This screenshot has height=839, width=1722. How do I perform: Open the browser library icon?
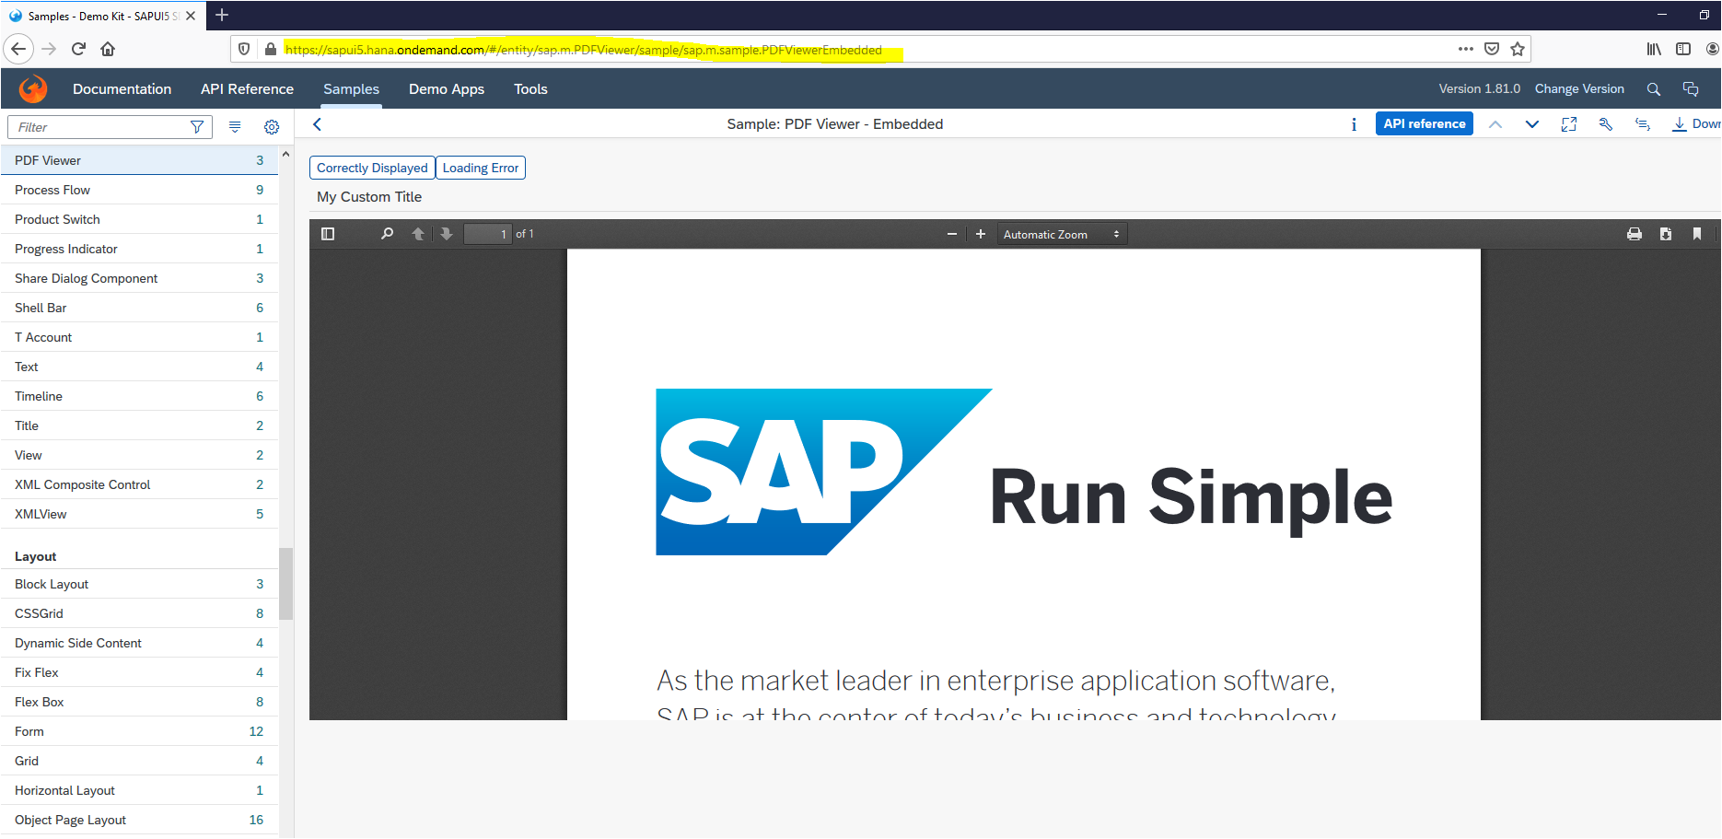(x=1654, y=49)
